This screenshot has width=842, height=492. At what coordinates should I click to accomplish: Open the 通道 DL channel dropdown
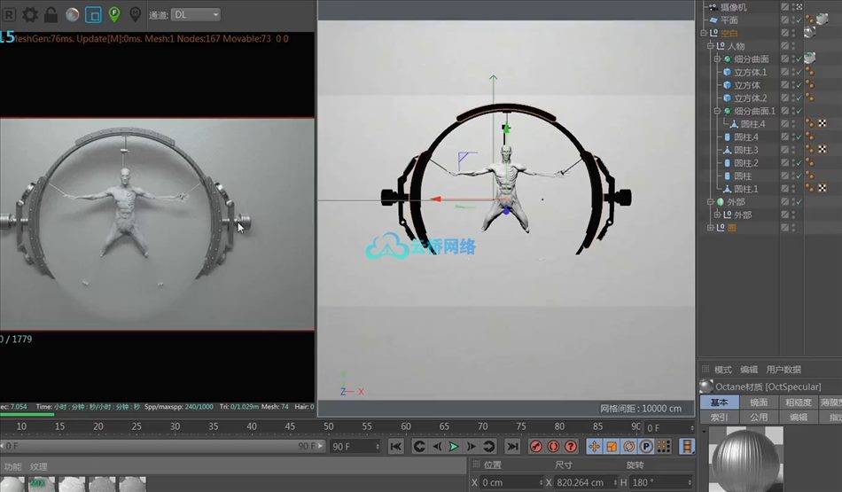point(196,15)
